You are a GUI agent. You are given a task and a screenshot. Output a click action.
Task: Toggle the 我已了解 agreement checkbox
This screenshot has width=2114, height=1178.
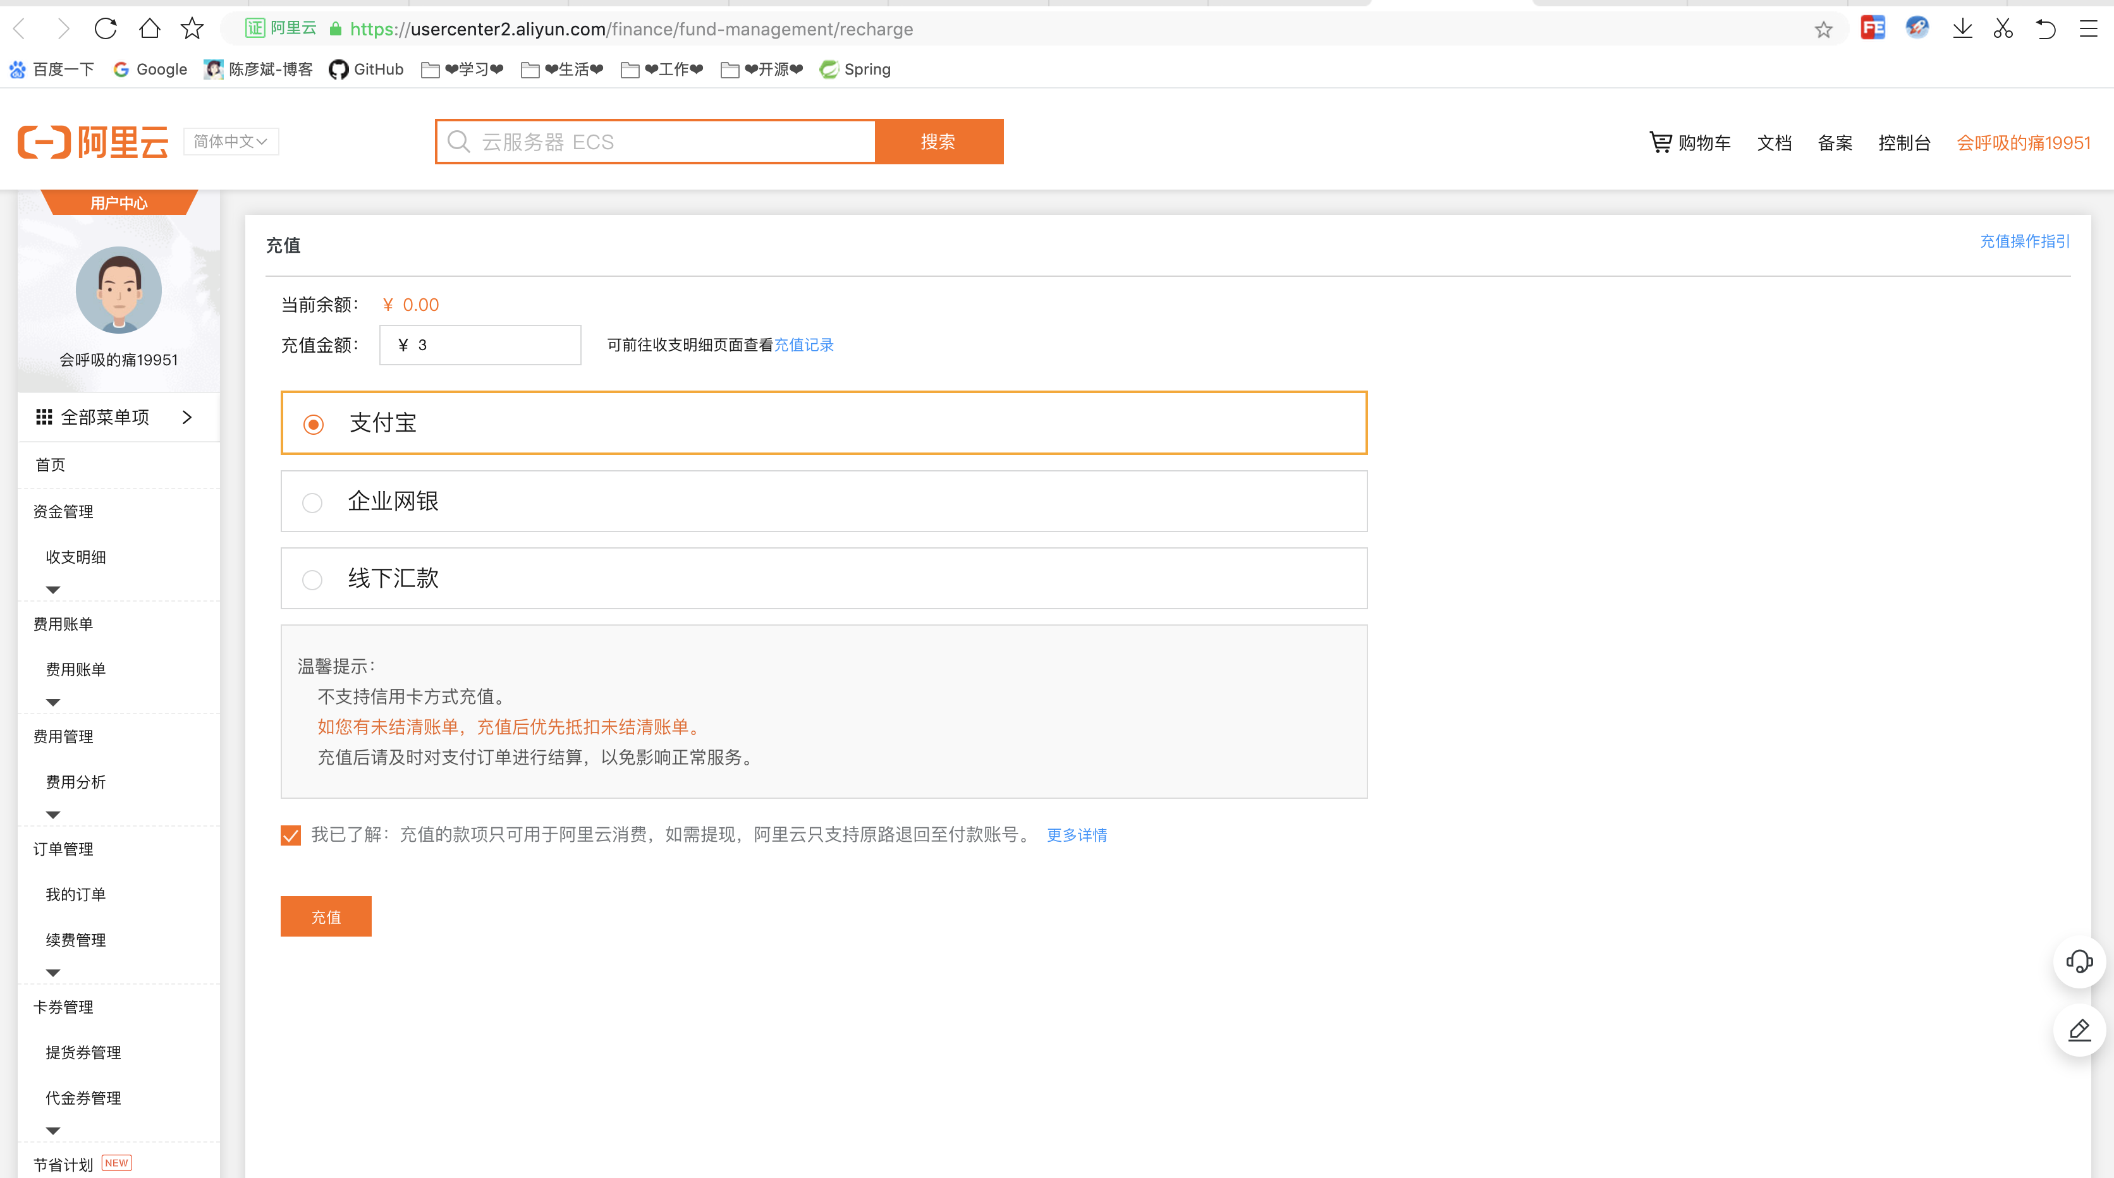291,835
